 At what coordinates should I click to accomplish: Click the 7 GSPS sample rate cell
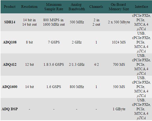(x=54, y=42)
